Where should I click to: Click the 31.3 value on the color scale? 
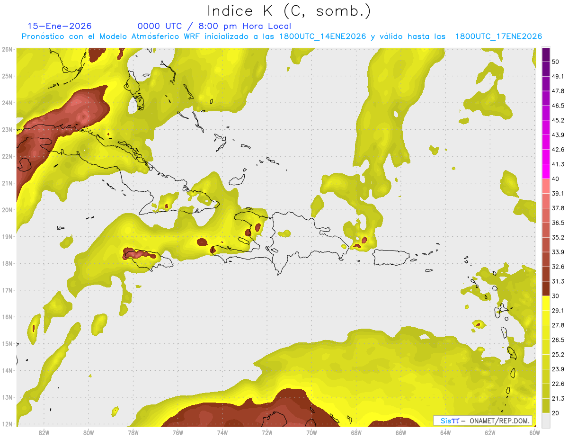point(558,281)
